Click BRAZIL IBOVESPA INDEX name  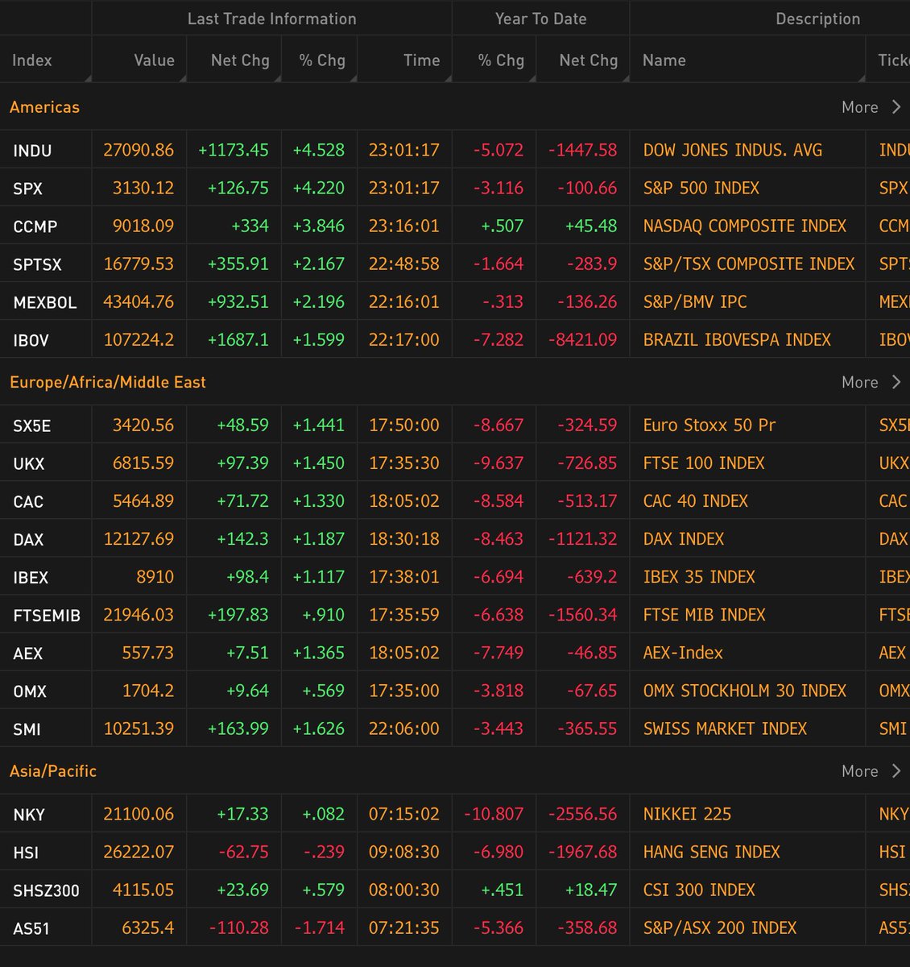[x=737, y=339]
